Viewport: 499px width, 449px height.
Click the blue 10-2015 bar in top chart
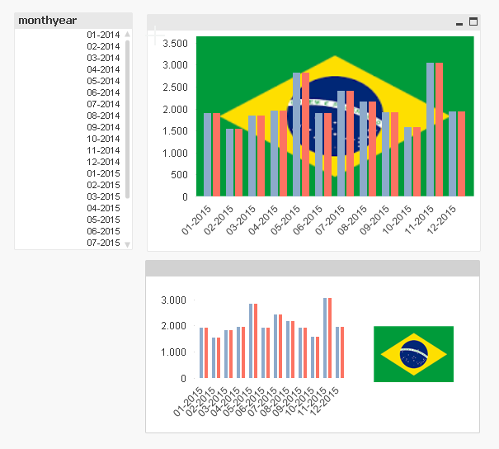tap(408, 162)
